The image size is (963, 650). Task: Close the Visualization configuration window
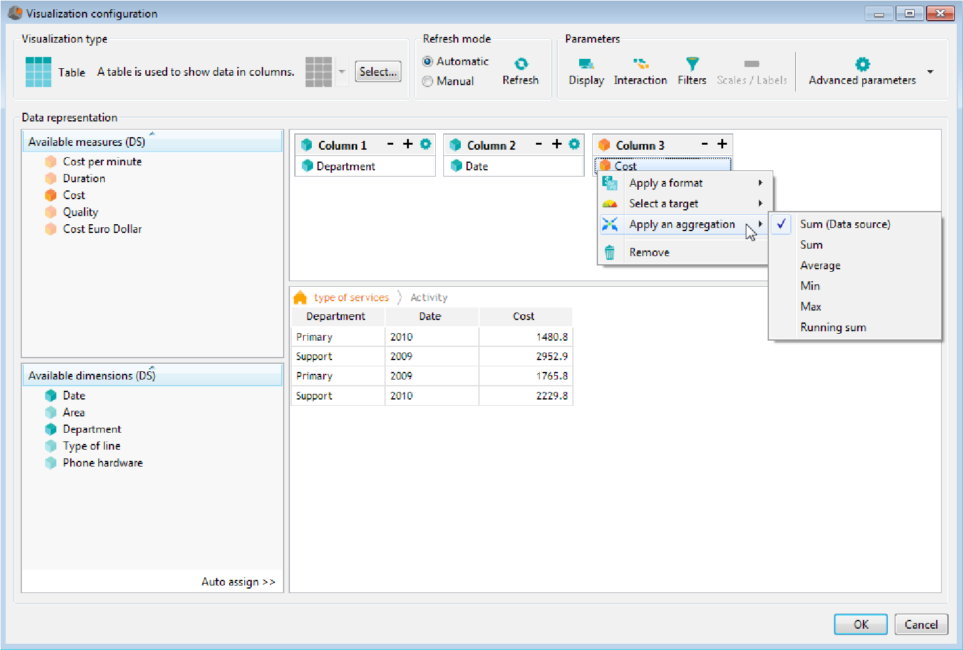940,13
